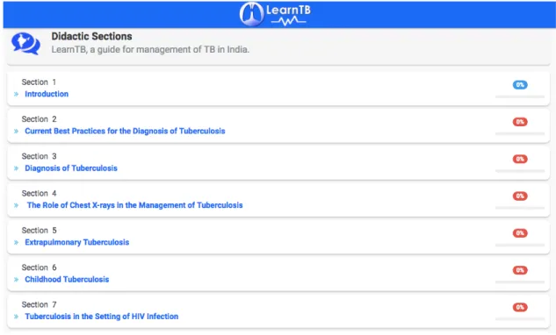Viewport: 556px width, 335px height.
Task: Click the chevron icon beside Current Best Practices
Action: click(17, 132)
